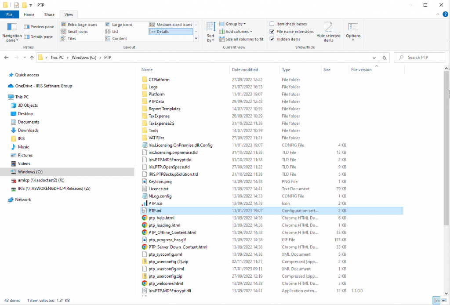Uncheck the Hidden items checkbox
Viewport: 450px width, 305px height.
pyautogui.click(x=272, y=39)
